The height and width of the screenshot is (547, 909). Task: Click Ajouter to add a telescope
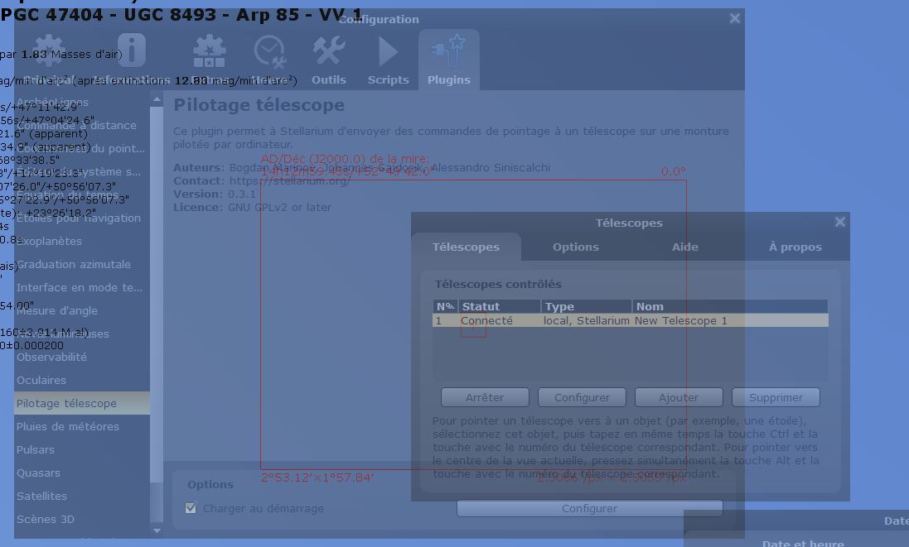point(679,398)
